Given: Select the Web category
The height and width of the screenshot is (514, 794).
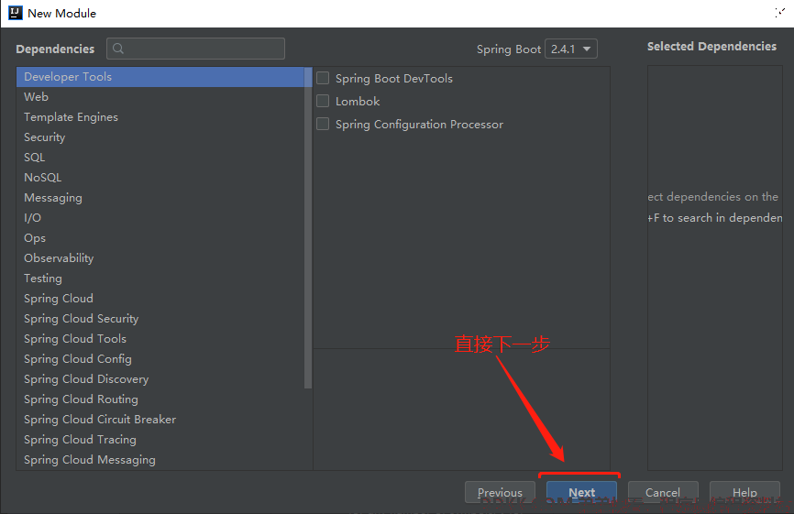Looking at the screenshot, I should click(x=160, y=96).
